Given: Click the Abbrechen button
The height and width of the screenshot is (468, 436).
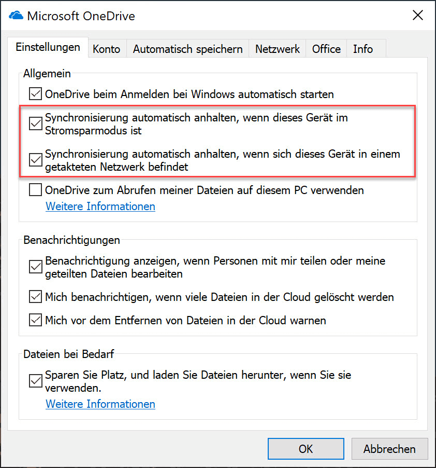Looking at the screenshot, I should click(389, 449).
